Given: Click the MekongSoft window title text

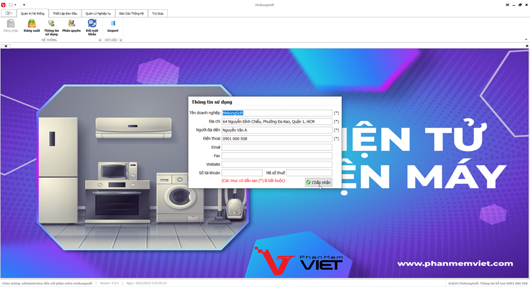Looking at the screenshot, I should (264, 5).
